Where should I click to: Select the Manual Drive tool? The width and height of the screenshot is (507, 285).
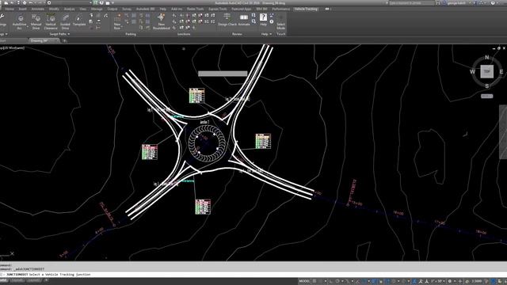pos(36,22)
